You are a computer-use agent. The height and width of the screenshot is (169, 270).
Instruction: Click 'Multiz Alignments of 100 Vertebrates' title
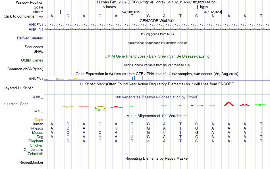(x=157, y=116)
